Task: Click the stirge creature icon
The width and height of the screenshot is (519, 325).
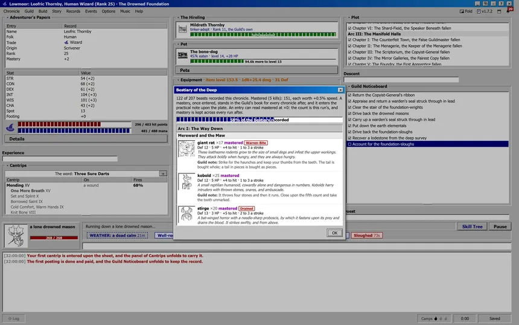Action: click(186, 214)
